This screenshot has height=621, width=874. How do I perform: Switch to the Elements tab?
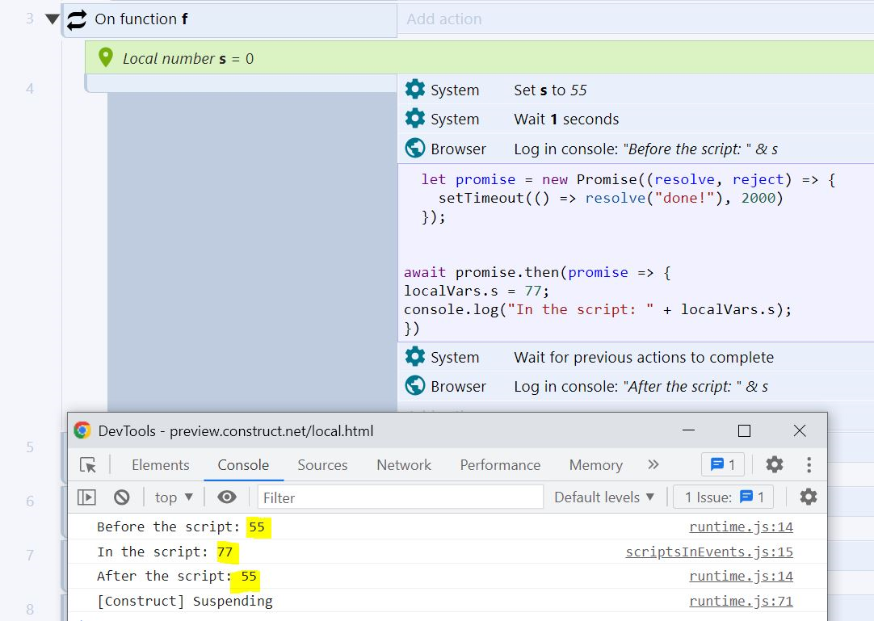pos(161,465)
